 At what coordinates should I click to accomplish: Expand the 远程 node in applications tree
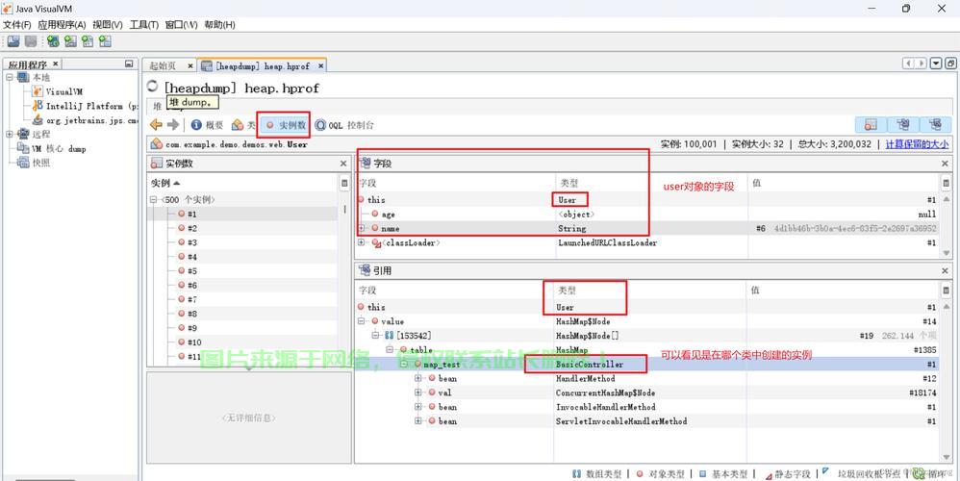10,134
